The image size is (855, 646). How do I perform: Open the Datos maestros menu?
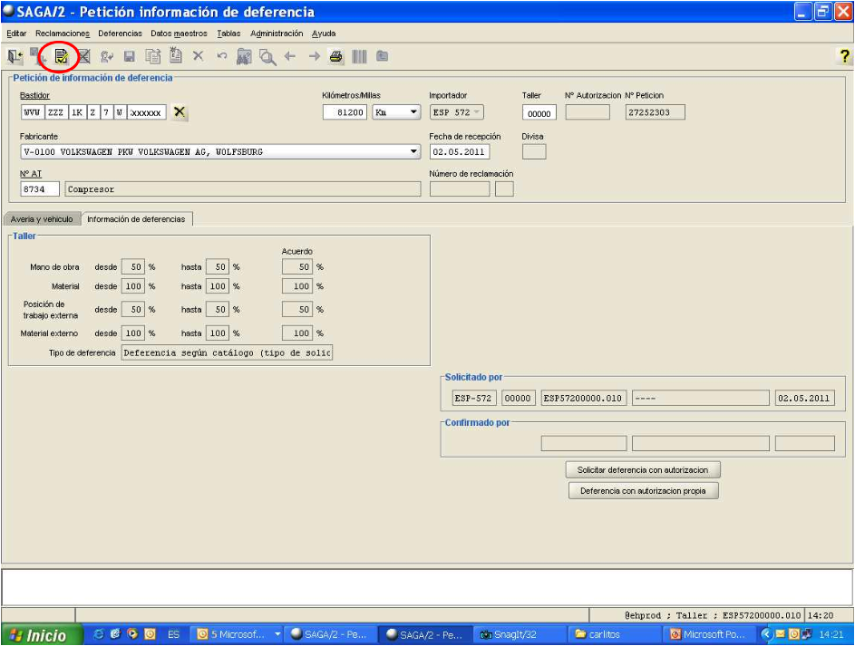point(179,34)
